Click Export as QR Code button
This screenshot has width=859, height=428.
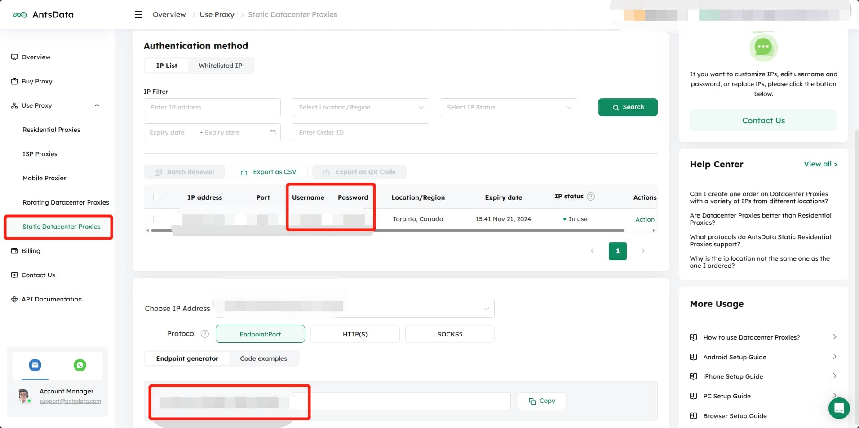[359, 172]
